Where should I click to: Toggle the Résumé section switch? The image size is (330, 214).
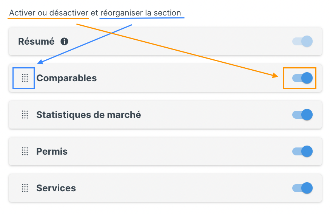point(302,41)
